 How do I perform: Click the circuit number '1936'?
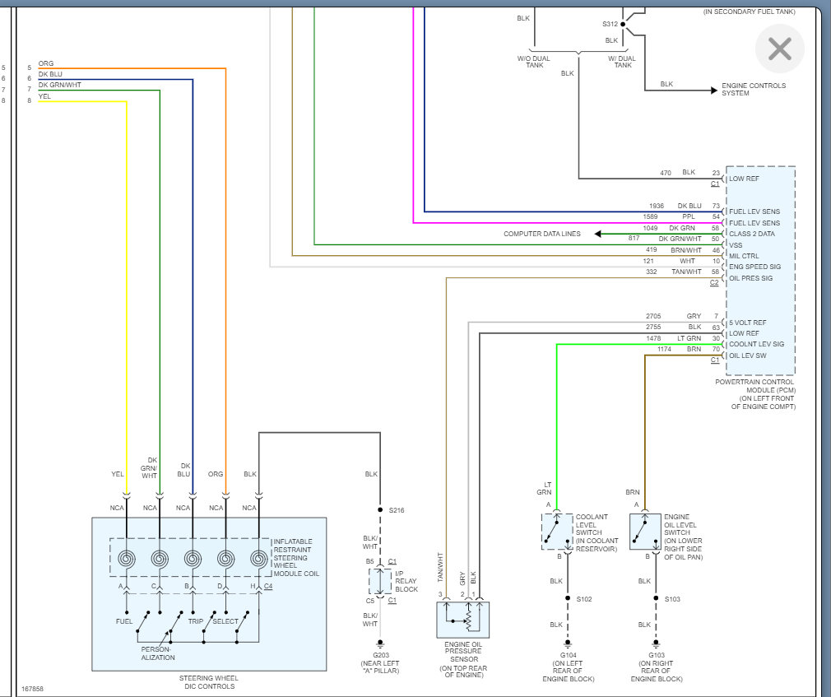656,207
